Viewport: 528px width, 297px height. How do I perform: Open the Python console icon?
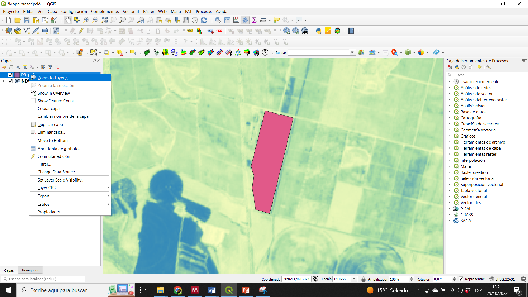pyautogui.click(x=319, y=31)
